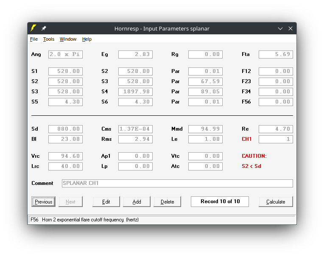Screen dimensions: 324x257
Task: Click the S3 field in second column
Action: [135, 81]
